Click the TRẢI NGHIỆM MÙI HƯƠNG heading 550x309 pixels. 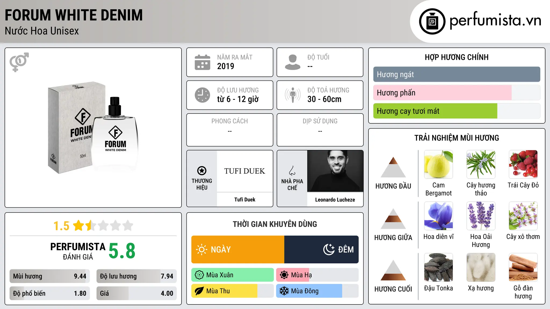pyautogui.click(x=457, y=138)
